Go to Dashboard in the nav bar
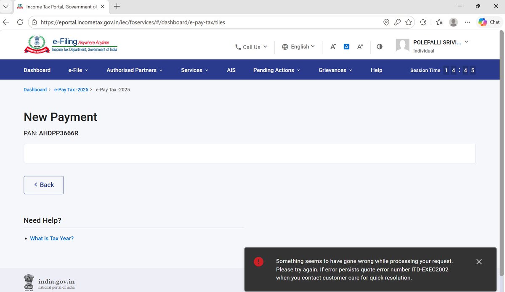 click(x=37, y=70)
